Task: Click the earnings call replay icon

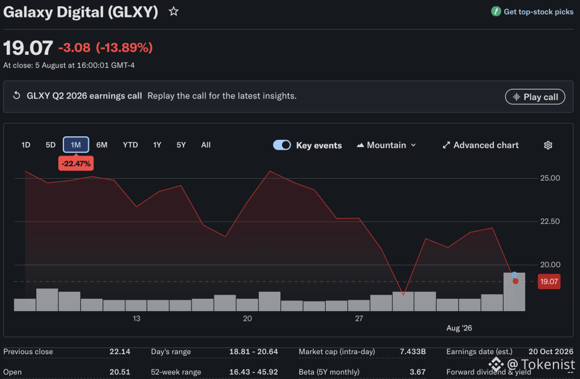Action: (x=16, y=96)
